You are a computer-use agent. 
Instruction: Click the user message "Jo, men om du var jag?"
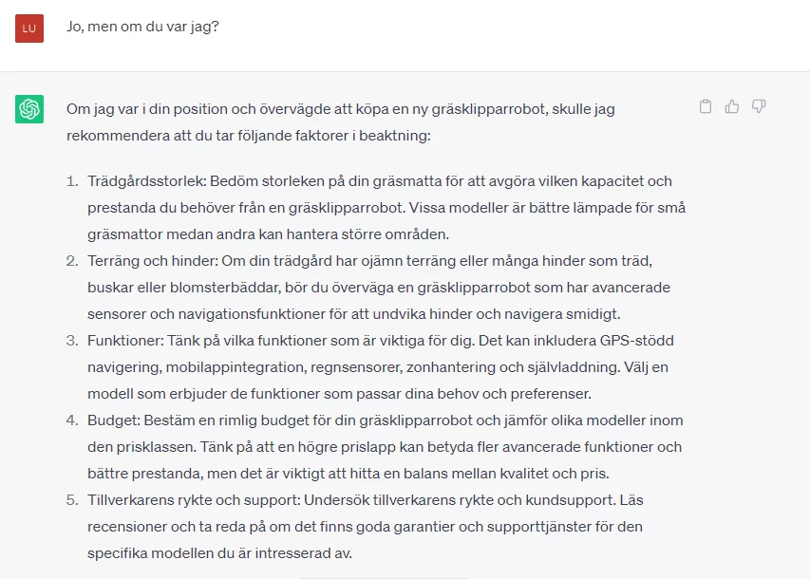click(142, 27)
